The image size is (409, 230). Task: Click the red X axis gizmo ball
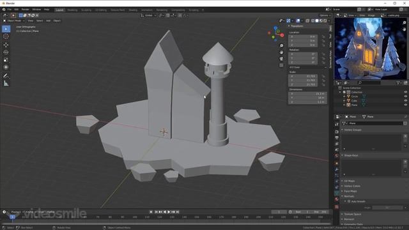coord(282,35)
